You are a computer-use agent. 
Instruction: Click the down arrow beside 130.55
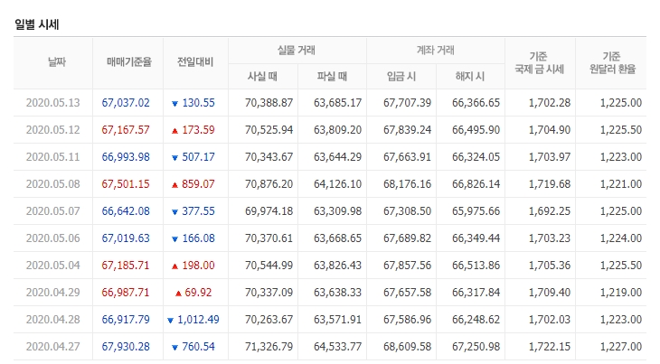point(175,104)
